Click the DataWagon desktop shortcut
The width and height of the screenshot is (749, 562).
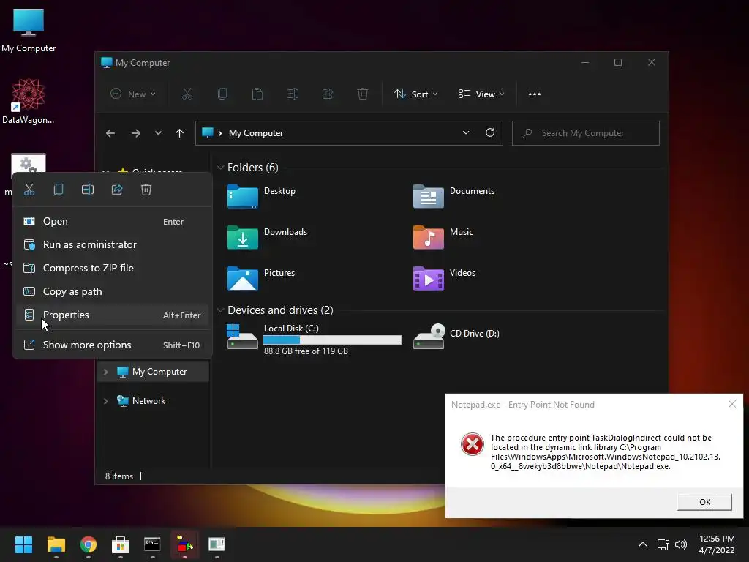tap(29, 101)
